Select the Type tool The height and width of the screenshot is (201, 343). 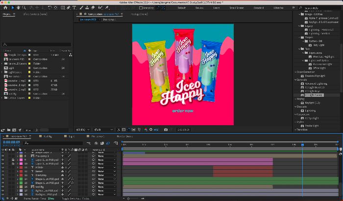[x=74, y=8]
